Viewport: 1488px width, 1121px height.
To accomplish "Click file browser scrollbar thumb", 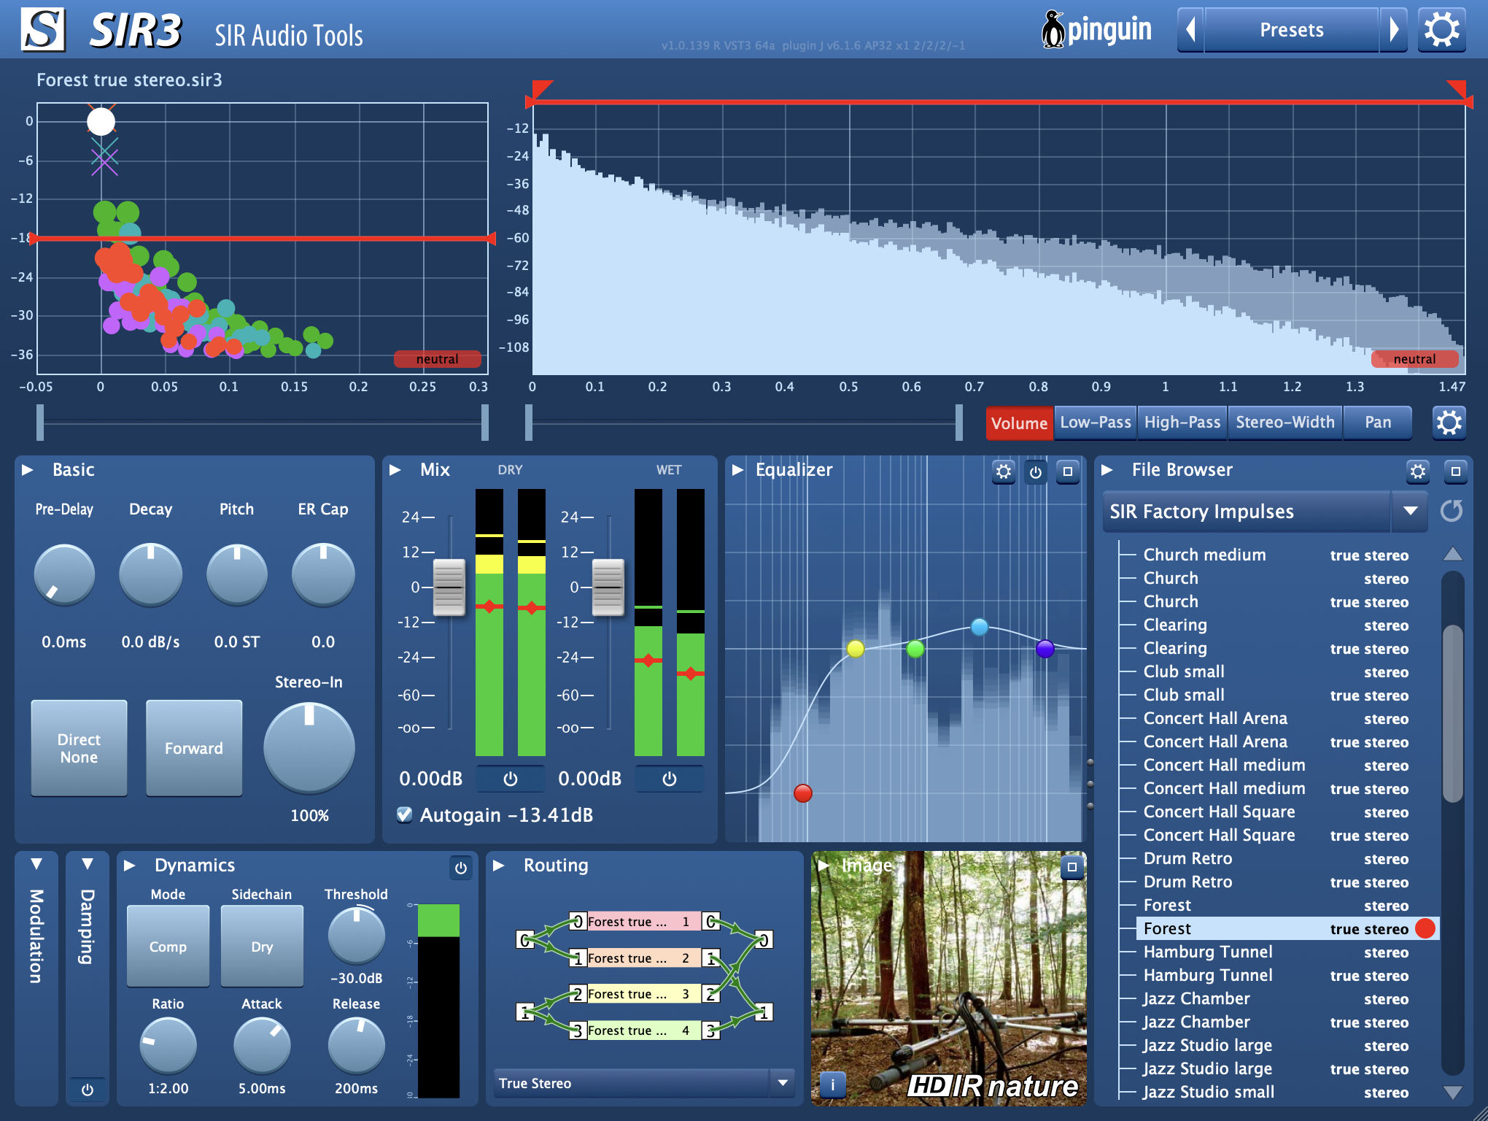I will coord(1453,713).
